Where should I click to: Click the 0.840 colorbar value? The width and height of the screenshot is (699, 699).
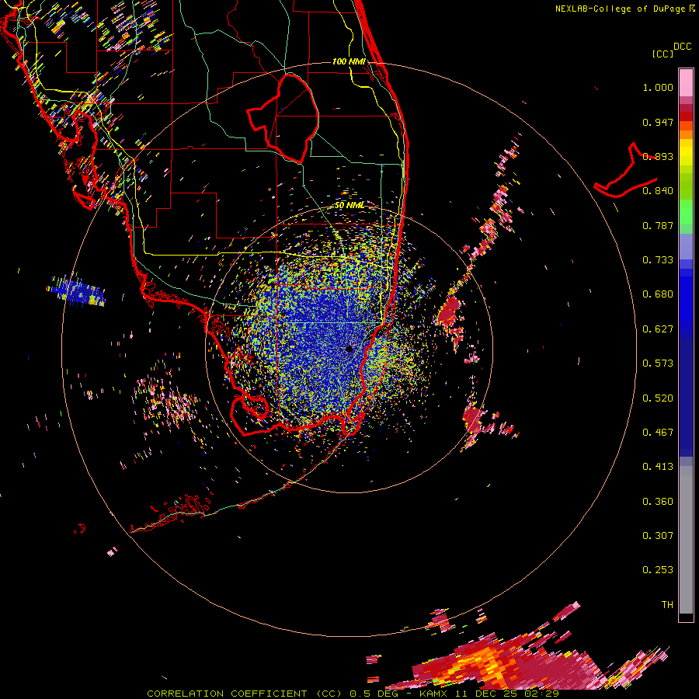658,191
